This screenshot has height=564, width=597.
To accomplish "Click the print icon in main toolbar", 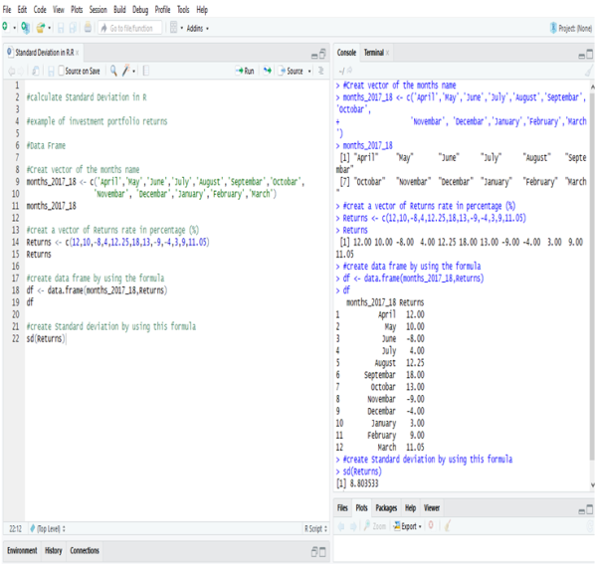I will (87, 28).
